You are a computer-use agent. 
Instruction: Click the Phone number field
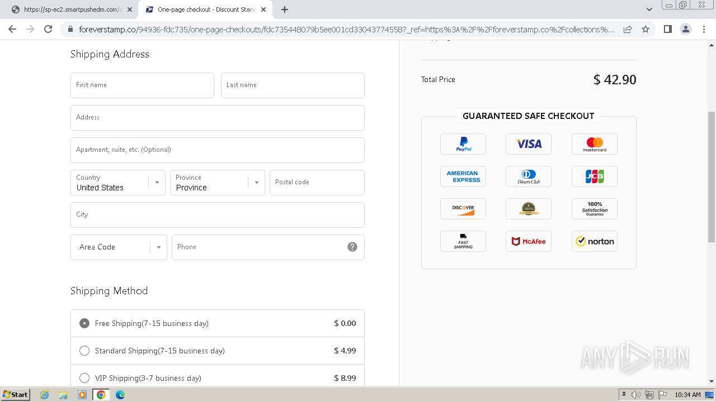[x=268, y=247]
